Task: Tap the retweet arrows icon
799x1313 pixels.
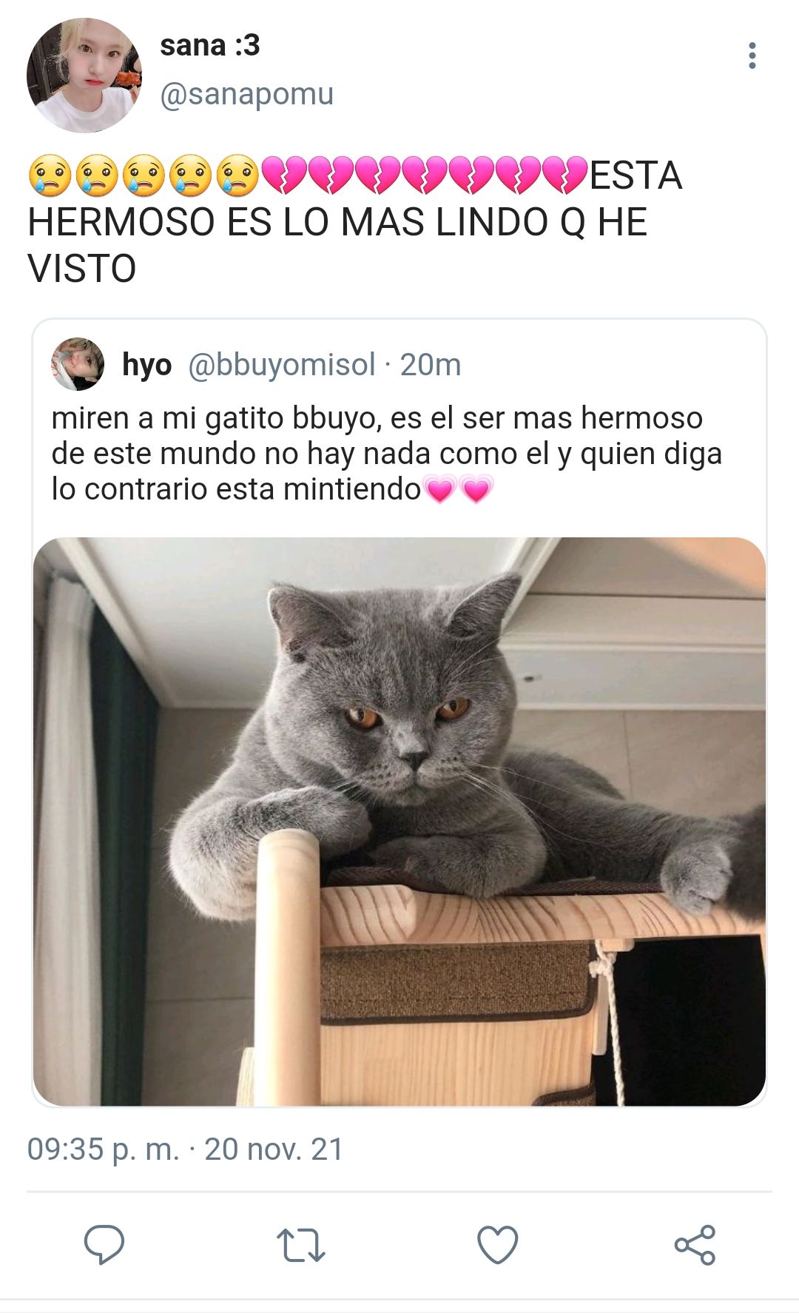Action: coord(300,1245)
